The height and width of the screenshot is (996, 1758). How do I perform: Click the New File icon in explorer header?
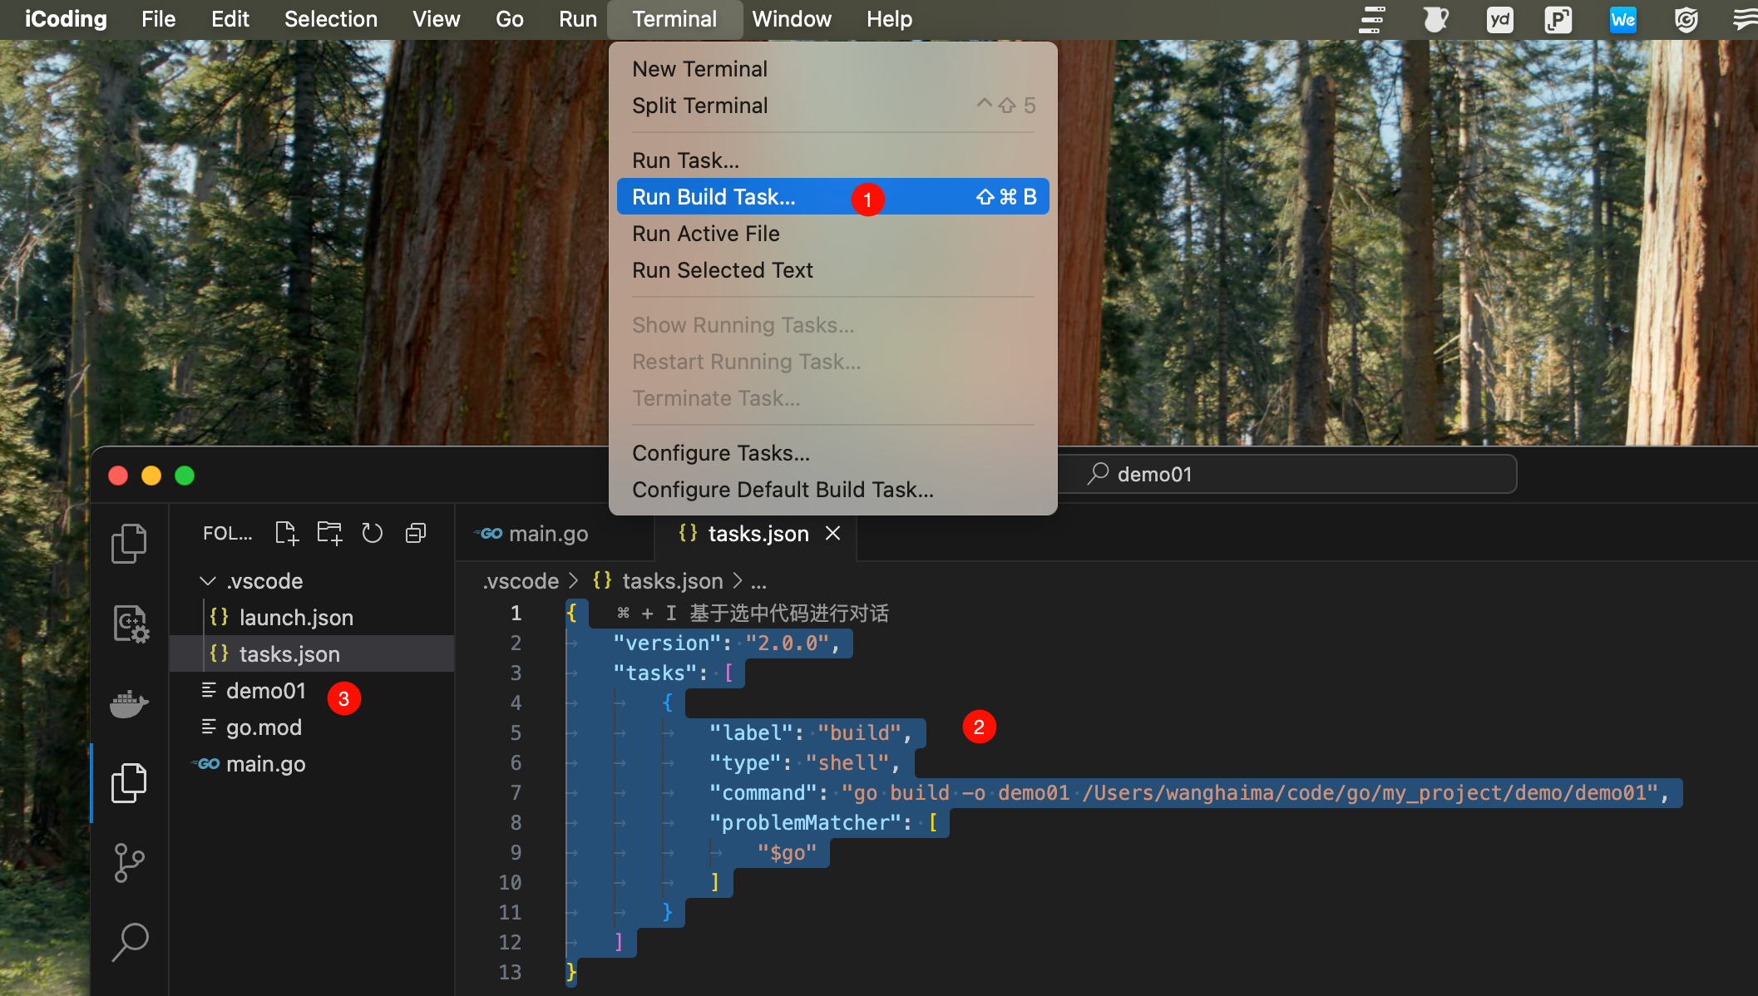(x=286, y=534)
